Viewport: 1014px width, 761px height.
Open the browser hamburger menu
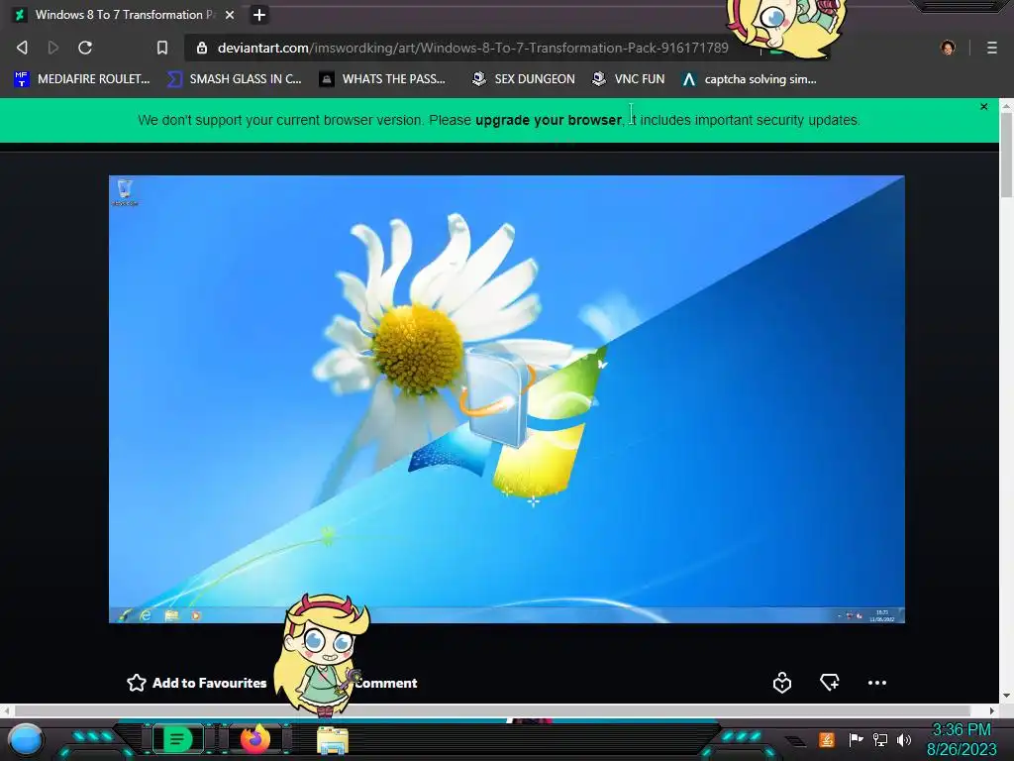click(x=992, y=48)
